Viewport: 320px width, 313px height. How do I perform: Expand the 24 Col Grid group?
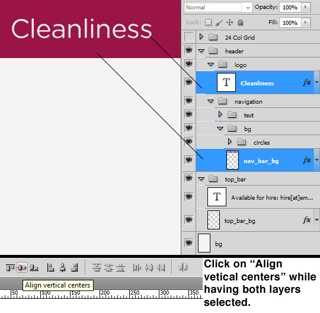point(201,37)
